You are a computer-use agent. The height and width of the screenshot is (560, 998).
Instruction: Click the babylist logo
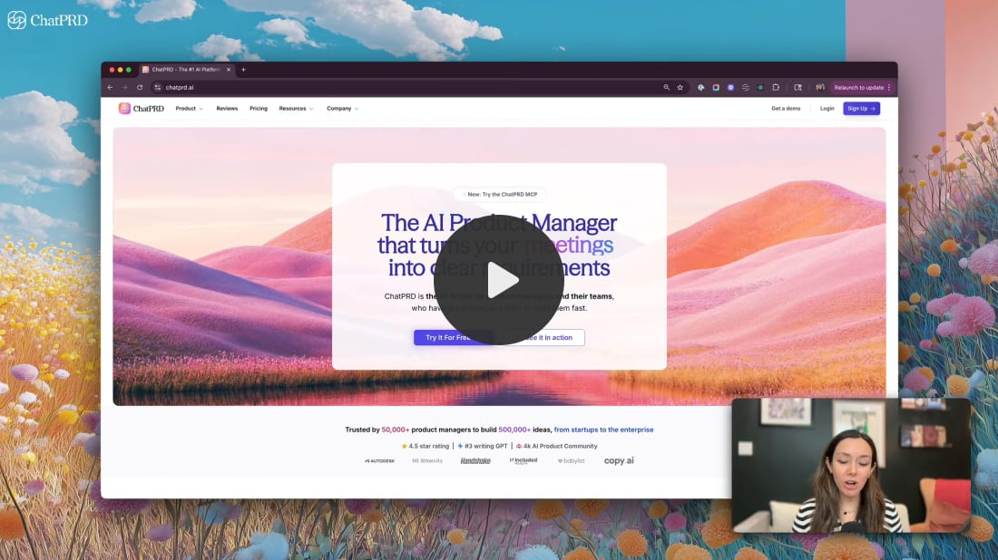[571, 461]
